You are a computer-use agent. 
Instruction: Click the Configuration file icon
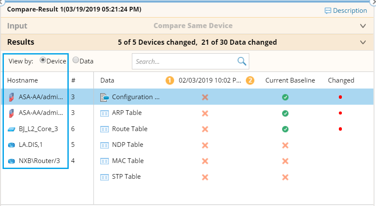click(105, 97)
